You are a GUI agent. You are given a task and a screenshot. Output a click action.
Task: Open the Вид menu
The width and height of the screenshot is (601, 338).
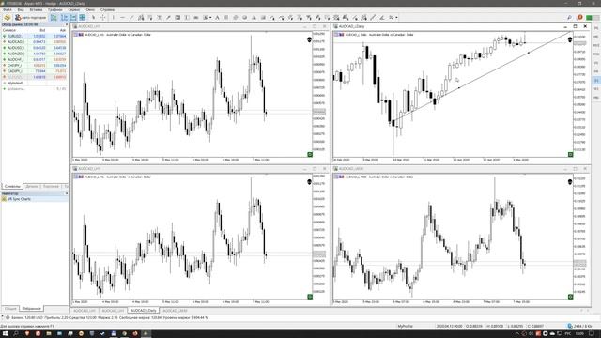pyautogui.click(x=21, y=9)
